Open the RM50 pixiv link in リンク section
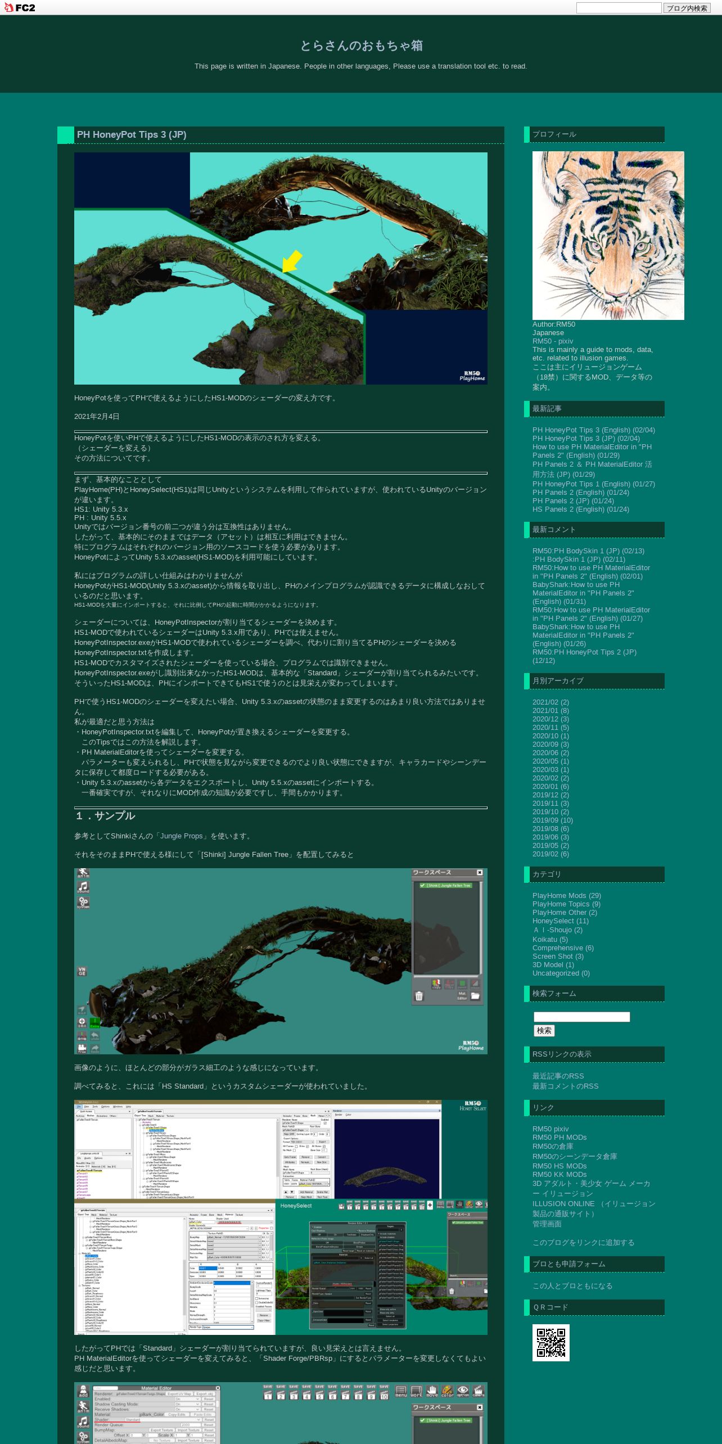The image size is (722, 1444). pyautogui.click(x=550, y=1129)
